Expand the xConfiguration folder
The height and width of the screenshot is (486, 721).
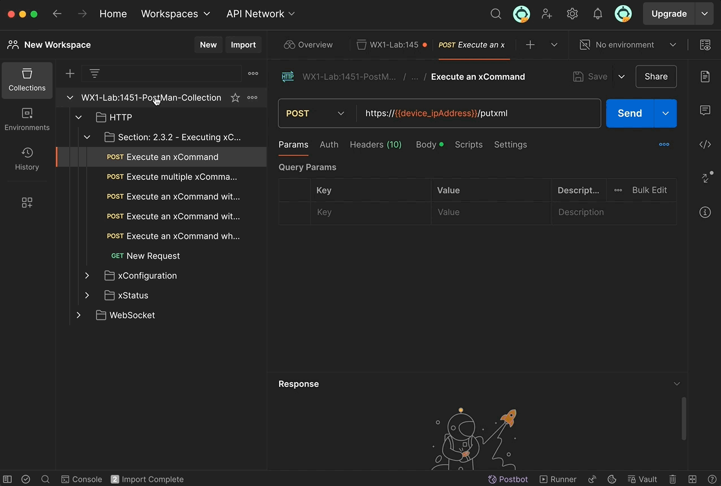click(87, 276)
